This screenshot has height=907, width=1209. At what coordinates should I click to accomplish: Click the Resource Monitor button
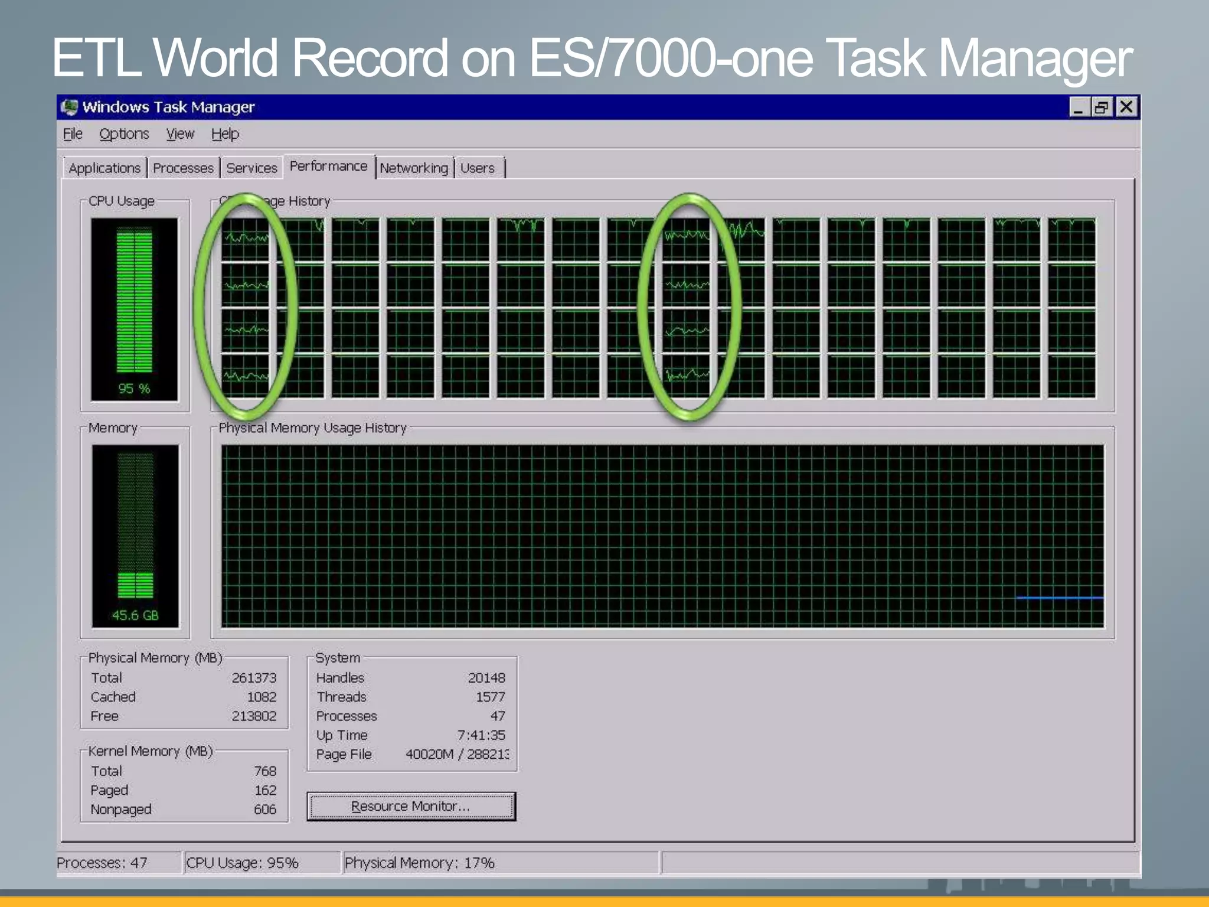[411, 806]
